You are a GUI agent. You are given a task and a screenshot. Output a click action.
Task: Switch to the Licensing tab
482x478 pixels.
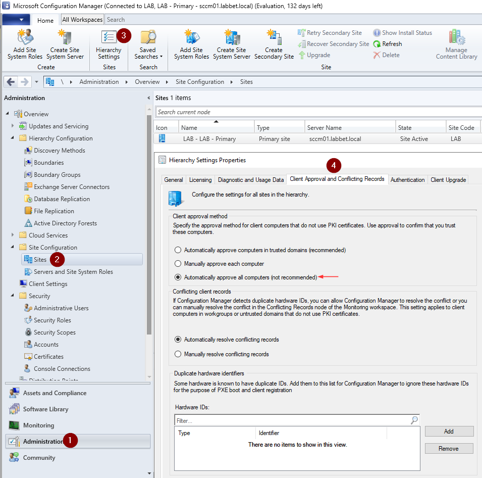[200, 180]
